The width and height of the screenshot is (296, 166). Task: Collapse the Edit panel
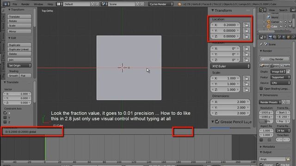pos(9,38)
